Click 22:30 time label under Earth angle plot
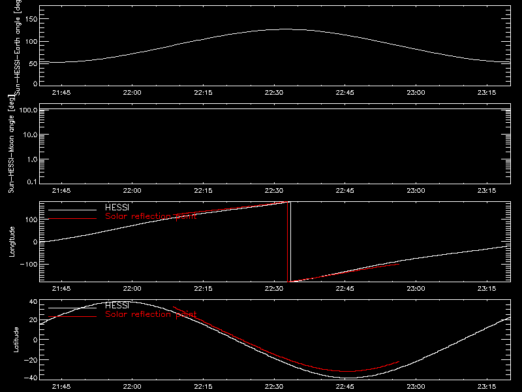This screenshot has height=392, width=522. click(x=274, y=92)
